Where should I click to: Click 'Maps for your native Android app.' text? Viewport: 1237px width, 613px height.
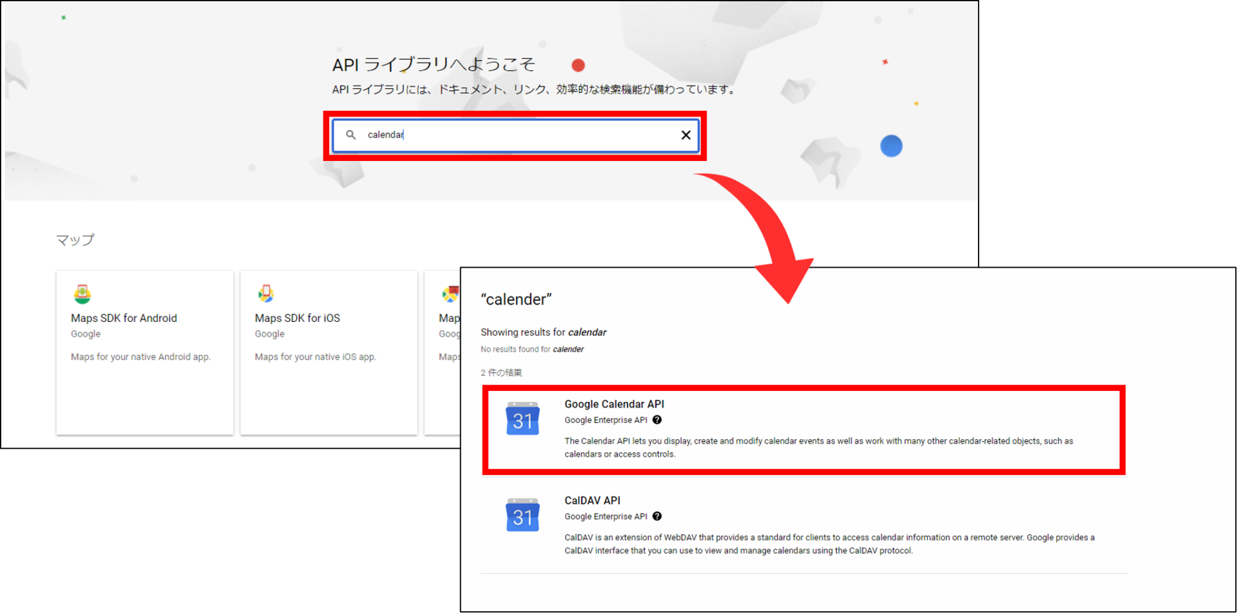(x=140, y=357)
